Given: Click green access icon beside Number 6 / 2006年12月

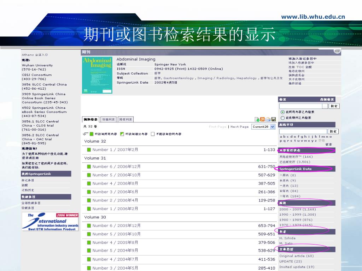Looking at the screenshot, I should click(x=89, y=167).
